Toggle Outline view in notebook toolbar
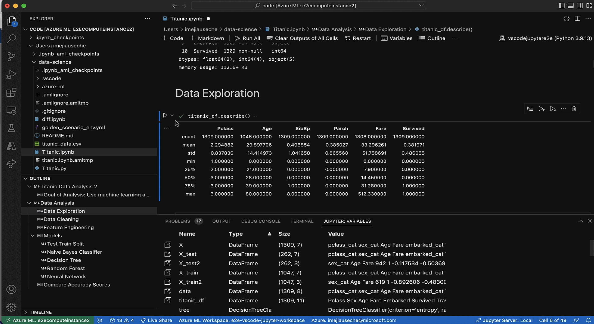The height and width of the screenshot is (324, 594). coord(432,38)
